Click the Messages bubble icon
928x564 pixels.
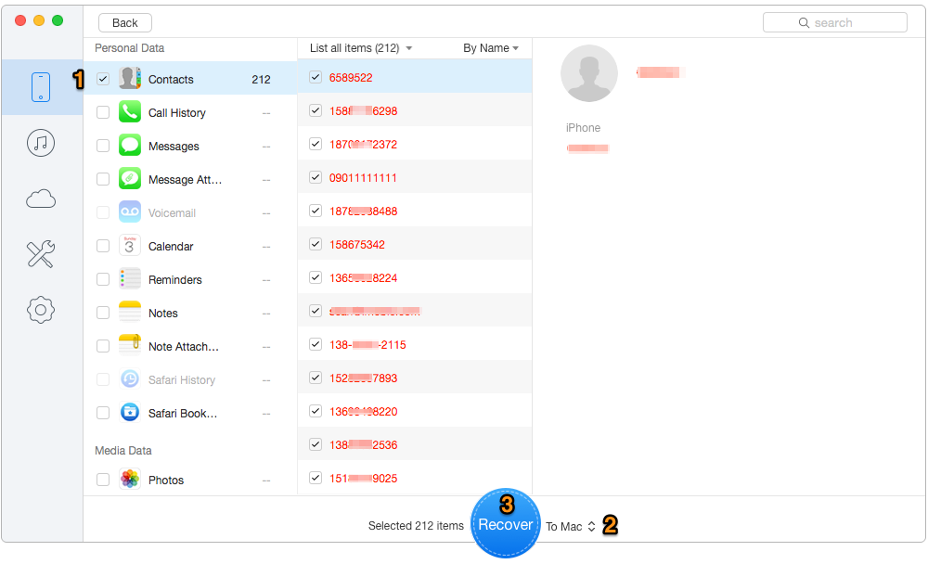click(x=130, y=145)
